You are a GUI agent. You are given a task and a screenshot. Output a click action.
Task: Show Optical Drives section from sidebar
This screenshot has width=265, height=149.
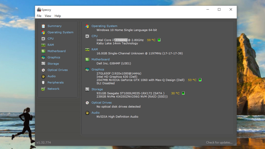(57, 70)
